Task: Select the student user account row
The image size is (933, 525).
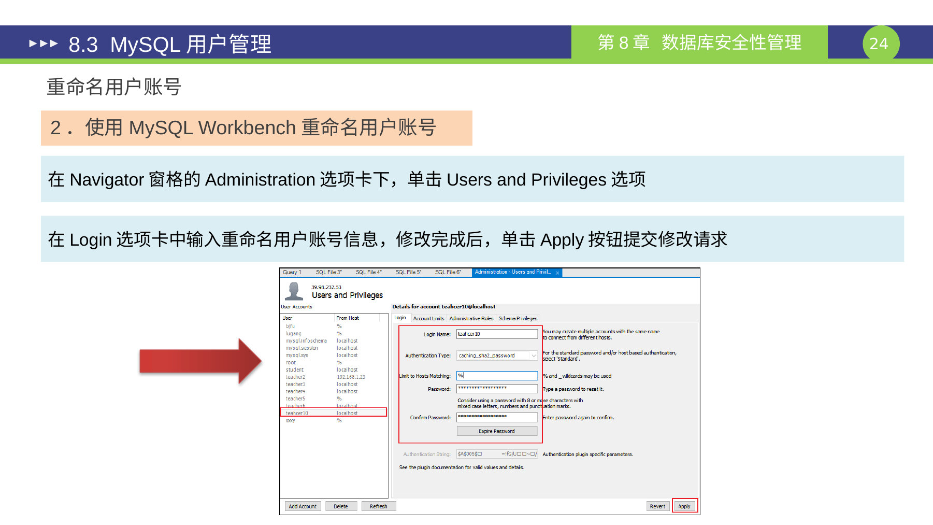Action: [x=334, y=370]
